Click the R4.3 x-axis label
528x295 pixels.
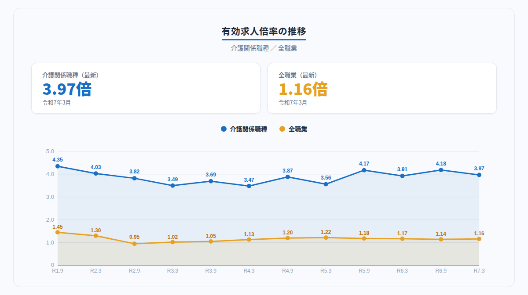click(x=249, y=271)
